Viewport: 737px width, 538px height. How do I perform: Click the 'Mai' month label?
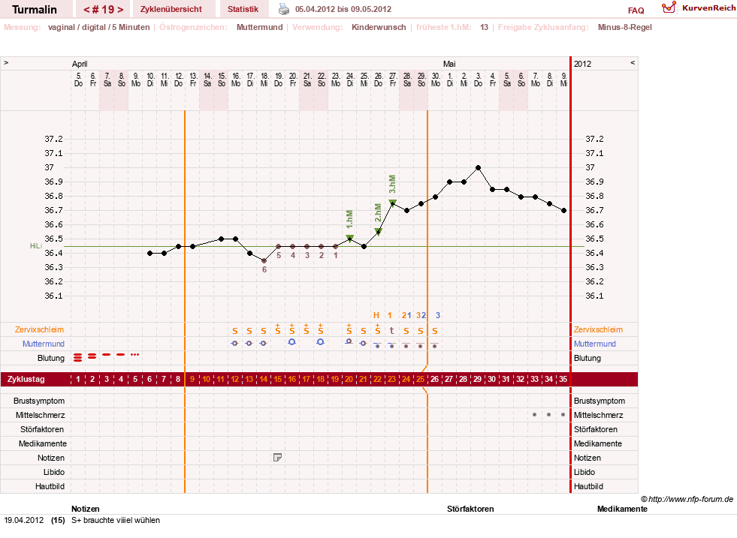tap(449, 64)
